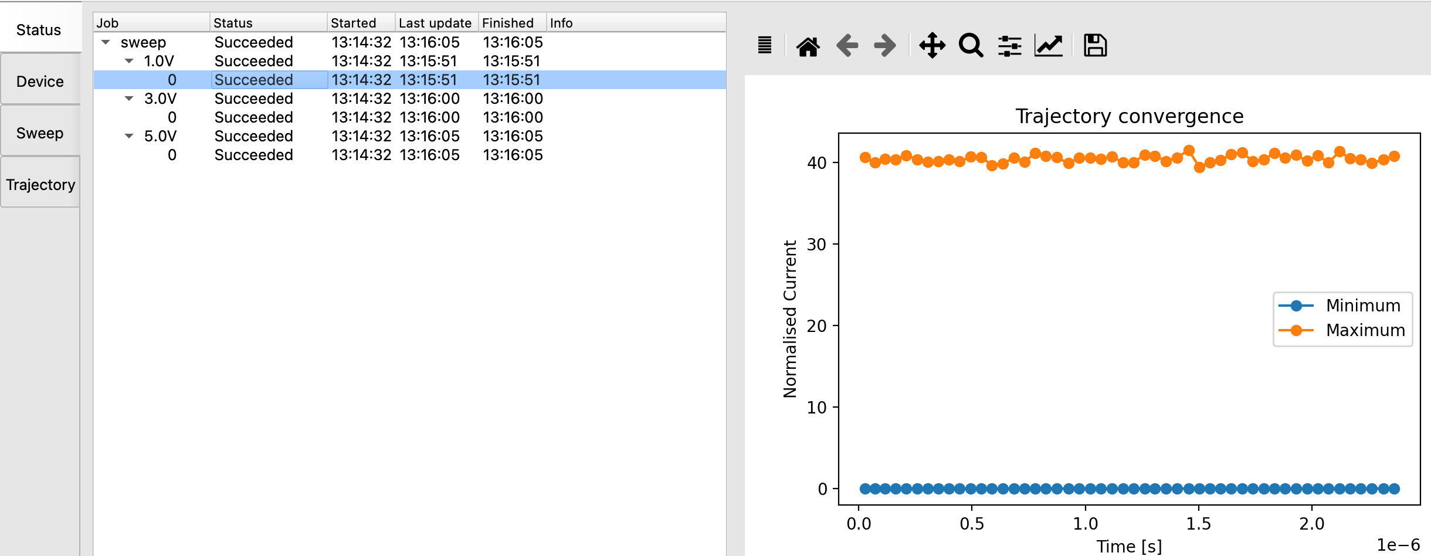Switch to the Sweep tab

pyautogui.click(x=40, y=133)
